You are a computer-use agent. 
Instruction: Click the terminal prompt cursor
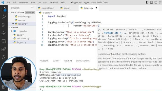(x=43, y=89)
